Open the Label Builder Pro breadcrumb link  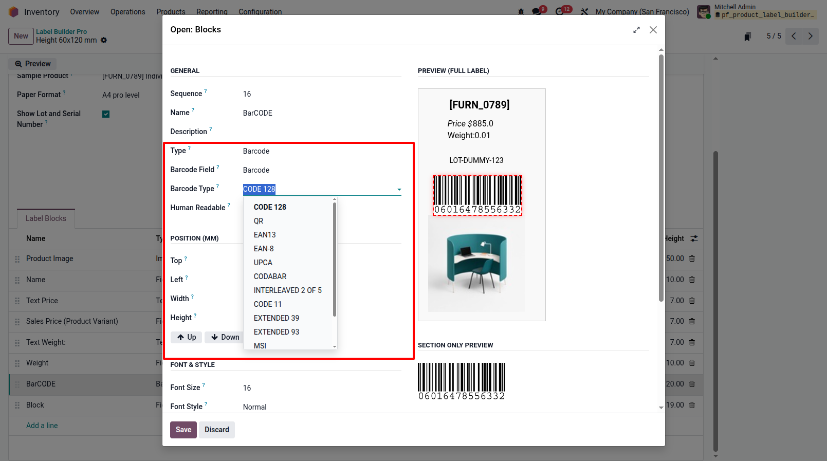[61, 31]
